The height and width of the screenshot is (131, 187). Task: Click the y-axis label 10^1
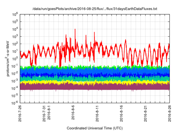15,51
